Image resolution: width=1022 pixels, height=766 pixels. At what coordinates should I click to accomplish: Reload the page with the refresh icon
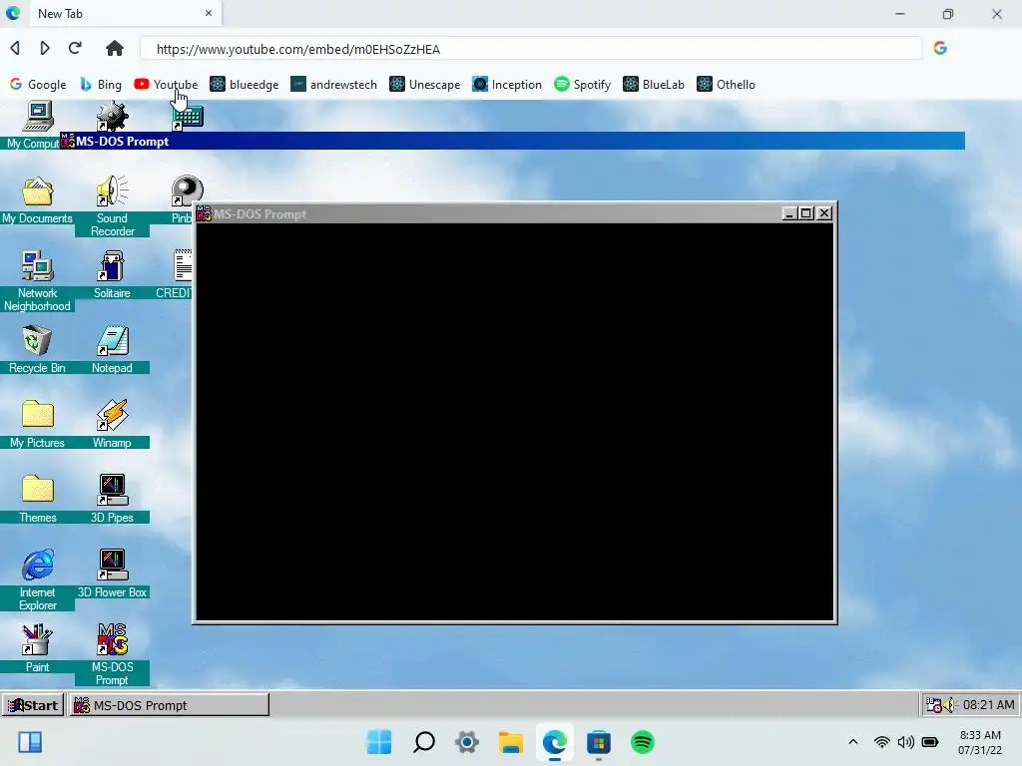click(x=75, y=48)
